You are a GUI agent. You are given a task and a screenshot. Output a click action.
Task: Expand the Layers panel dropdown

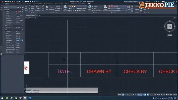pos(75,13)
